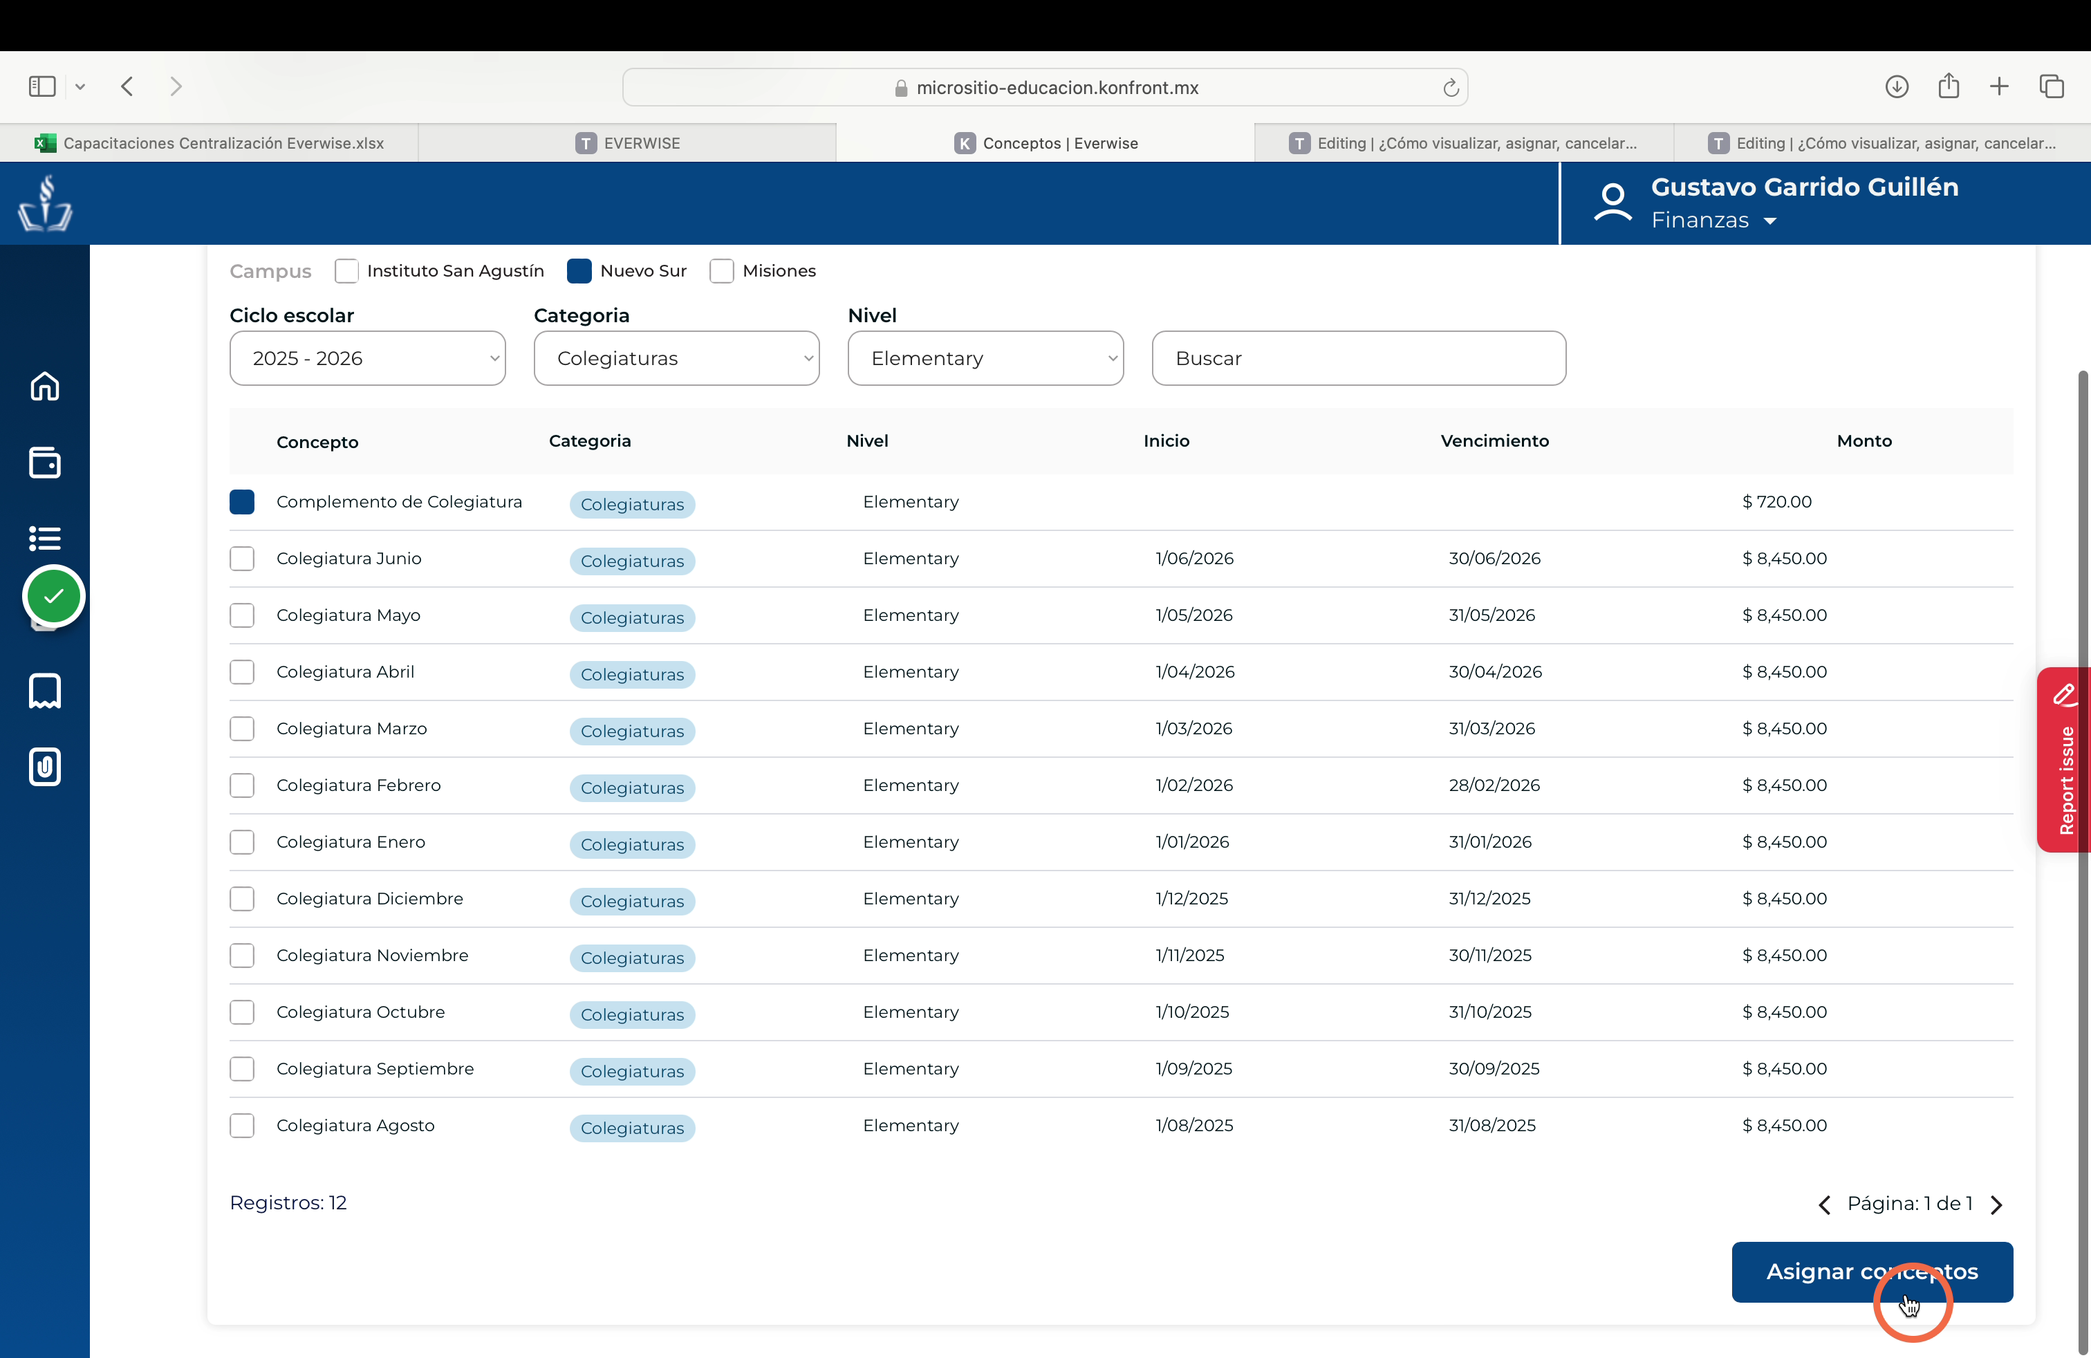Screen dimensions: 2091x1358
Task: Open the paperclip attachment sidebar icon
Action: [x=45, y=767]
